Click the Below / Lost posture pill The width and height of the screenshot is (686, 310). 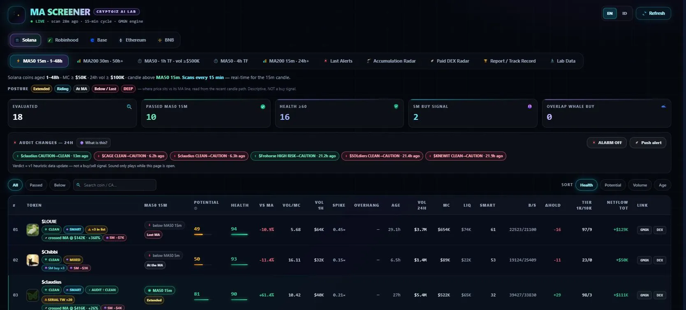click(x=105, y=89)
